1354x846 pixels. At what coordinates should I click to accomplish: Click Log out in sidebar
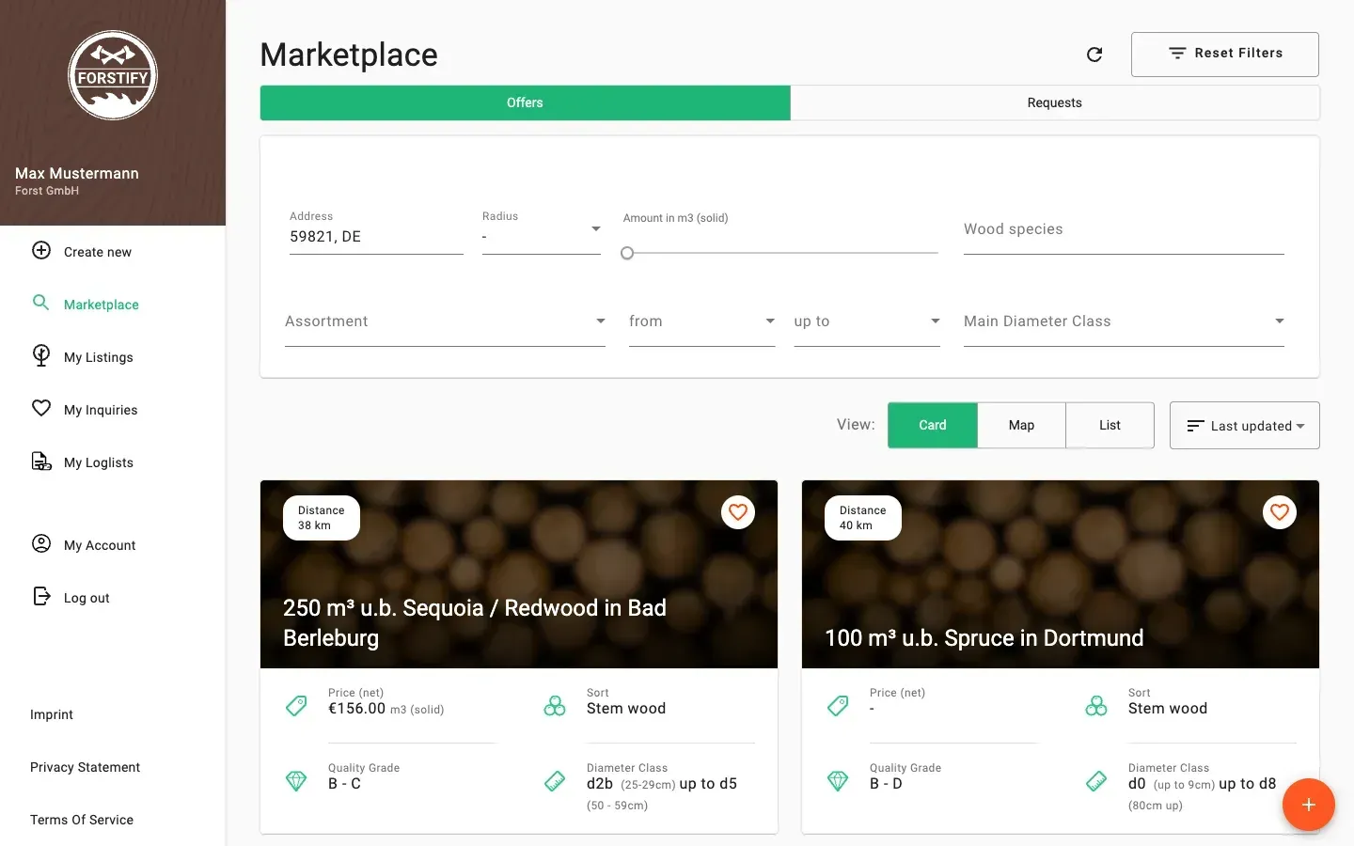tap(113, 597)
